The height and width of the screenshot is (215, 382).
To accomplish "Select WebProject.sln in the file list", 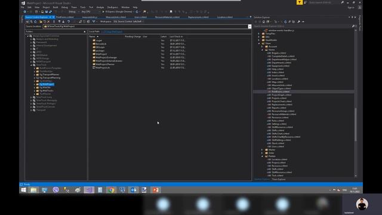I will coord(103,67).
